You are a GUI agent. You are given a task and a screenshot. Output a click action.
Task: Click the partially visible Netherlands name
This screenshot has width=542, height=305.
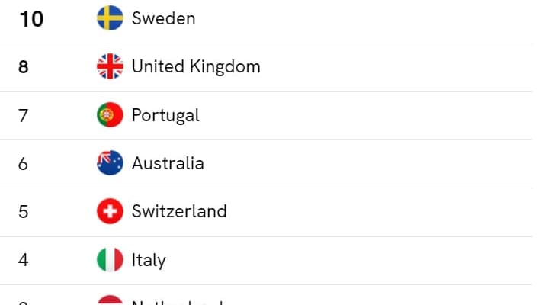pyautogui.click(x=177, y=302)
